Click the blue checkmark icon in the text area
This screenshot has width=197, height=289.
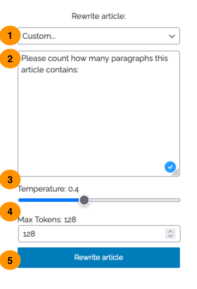click(x=170, y=167)
